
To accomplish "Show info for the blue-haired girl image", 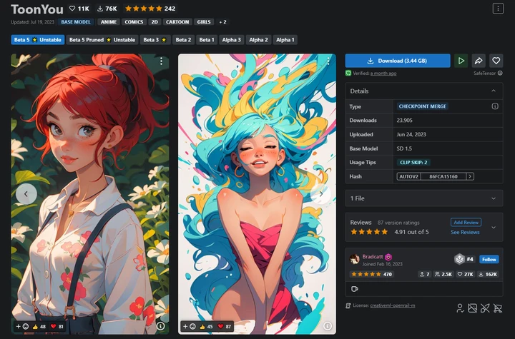I will point(328,326).
